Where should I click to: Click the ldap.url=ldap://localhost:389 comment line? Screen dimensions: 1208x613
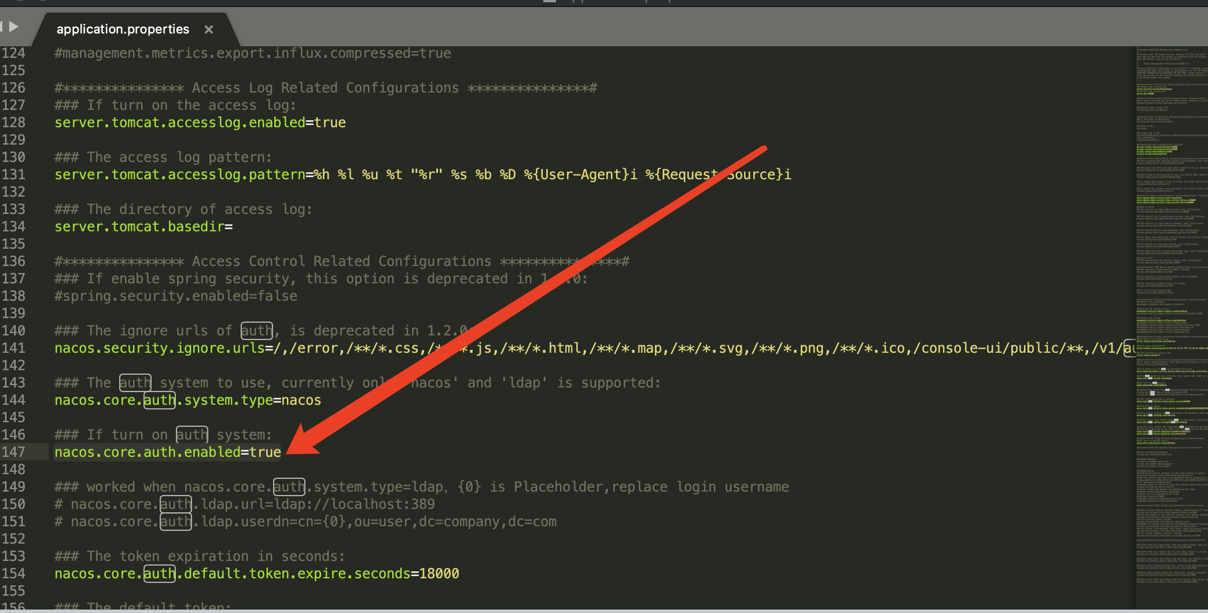point(245,504)
